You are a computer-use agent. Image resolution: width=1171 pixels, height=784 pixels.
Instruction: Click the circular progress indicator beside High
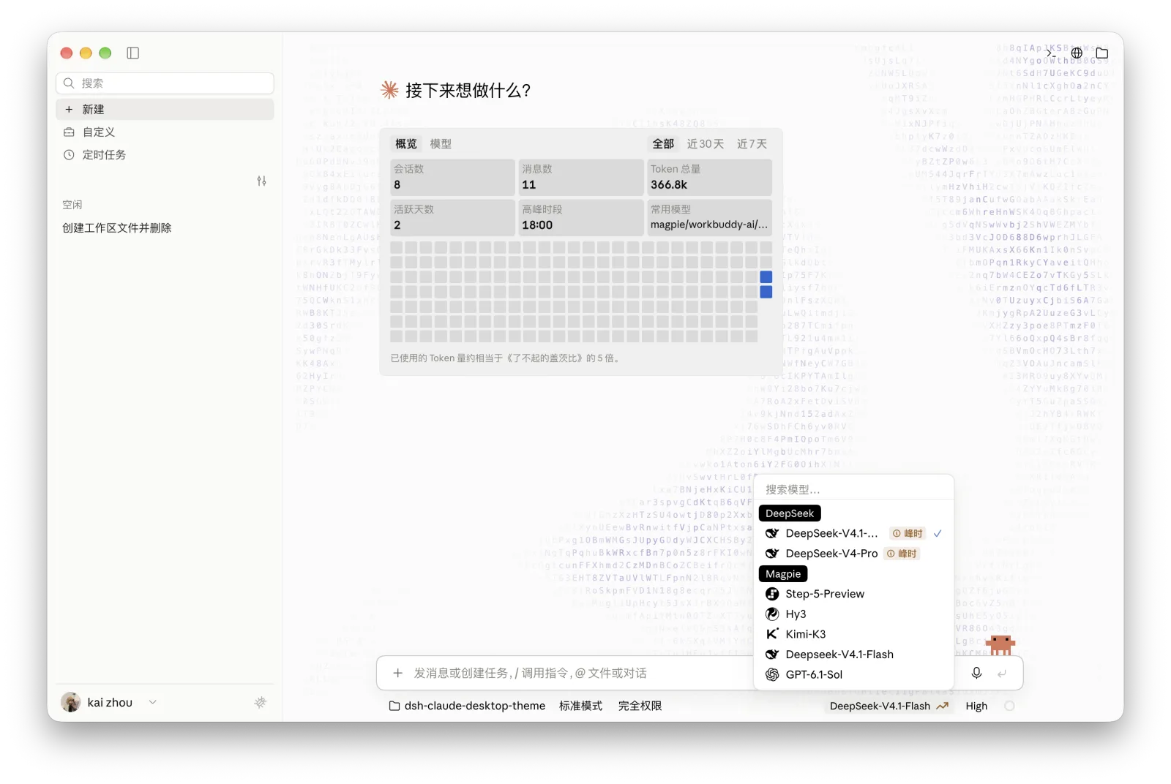(x=1009, y=706)
